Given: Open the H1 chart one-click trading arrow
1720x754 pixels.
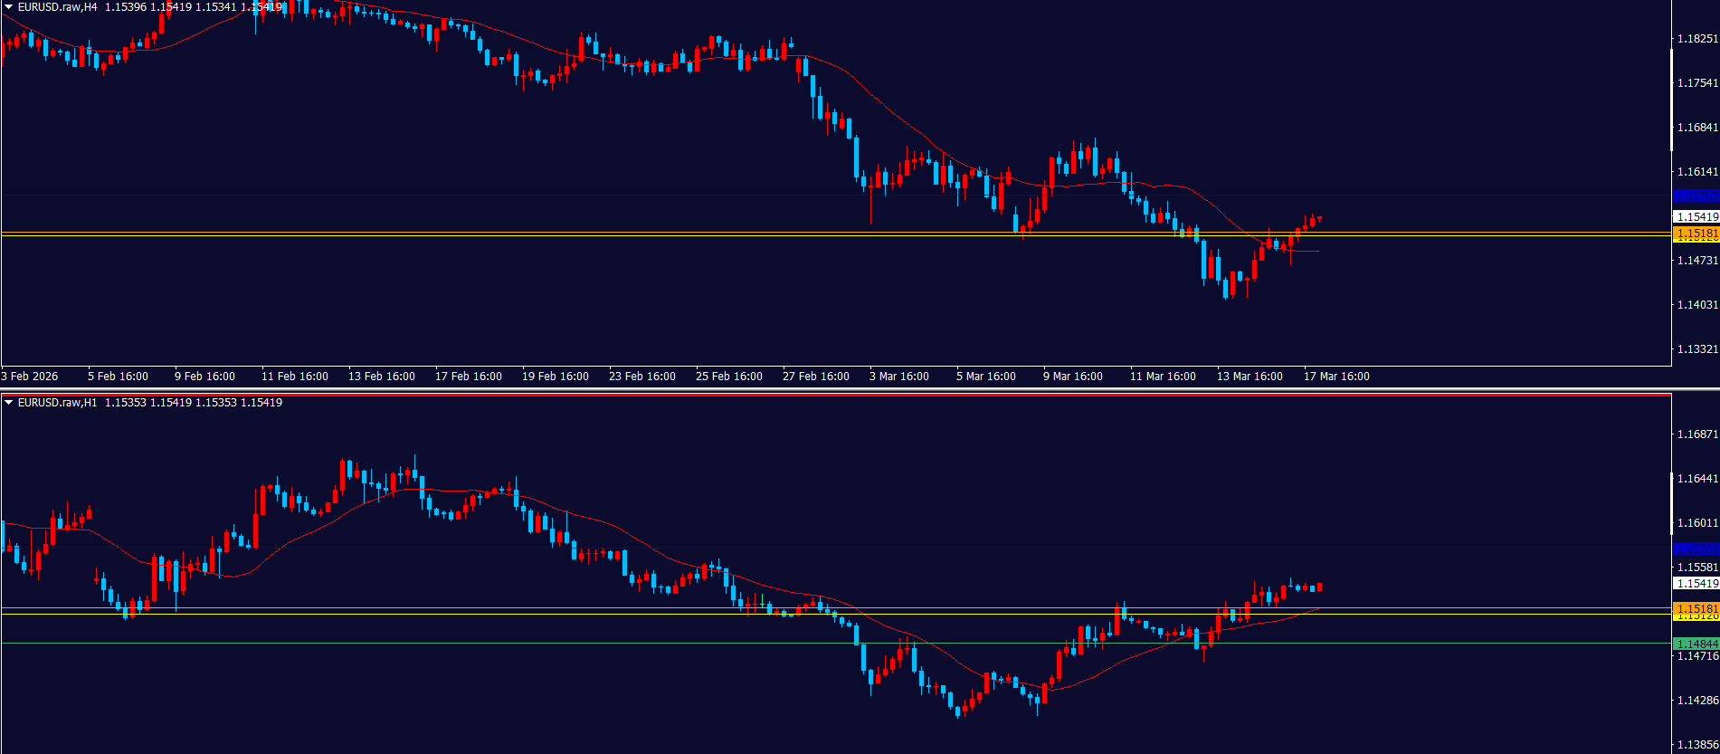Looking at the screenshot, I should (9, 403).
